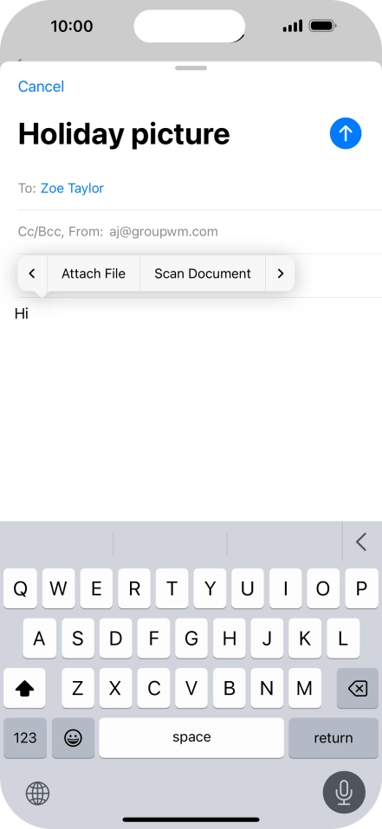382x829 pixels.
Task: Tap the backspace delete key
Action: tap(358, 688)
